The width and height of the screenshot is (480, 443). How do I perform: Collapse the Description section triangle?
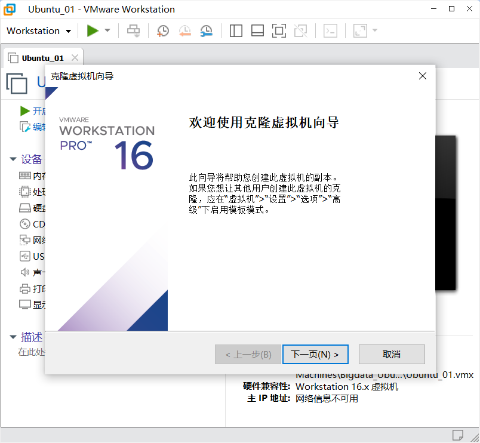tap(13, 337)
